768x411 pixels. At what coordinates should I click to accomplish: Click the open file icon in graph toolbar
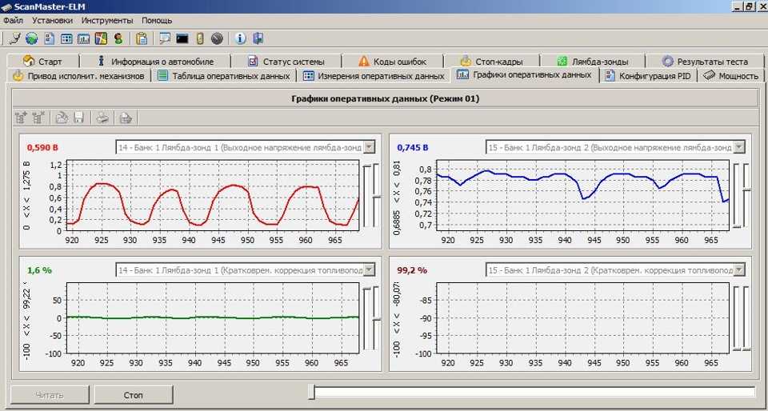tap(62, 118)
